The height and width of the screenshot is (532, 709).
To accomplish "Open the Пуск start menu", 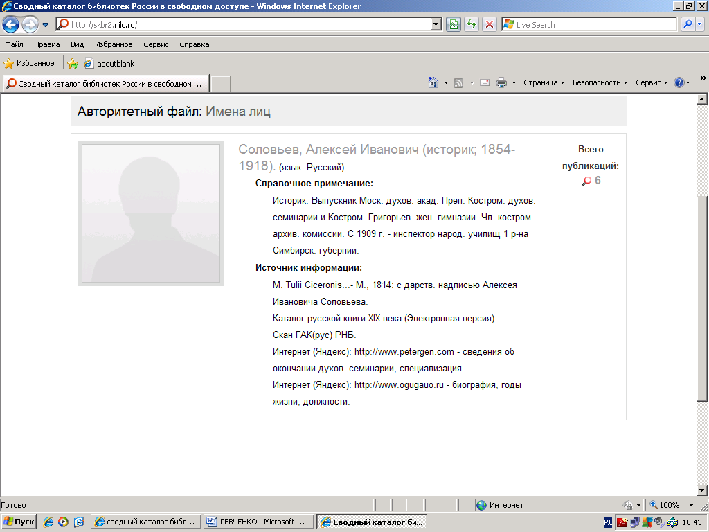I will tap(19, 522).
